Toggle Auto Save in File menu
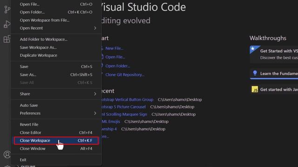The image size is (298, 167). pyautogui.click(x=56, y=105)
